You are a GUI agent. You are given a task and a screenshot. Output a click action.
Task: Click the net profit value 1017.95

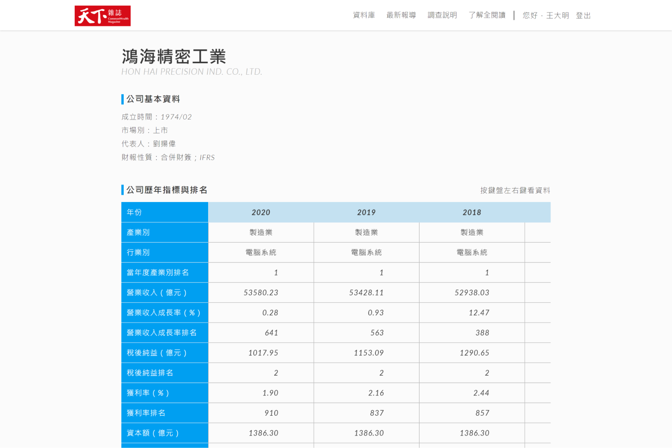(263, 353)
